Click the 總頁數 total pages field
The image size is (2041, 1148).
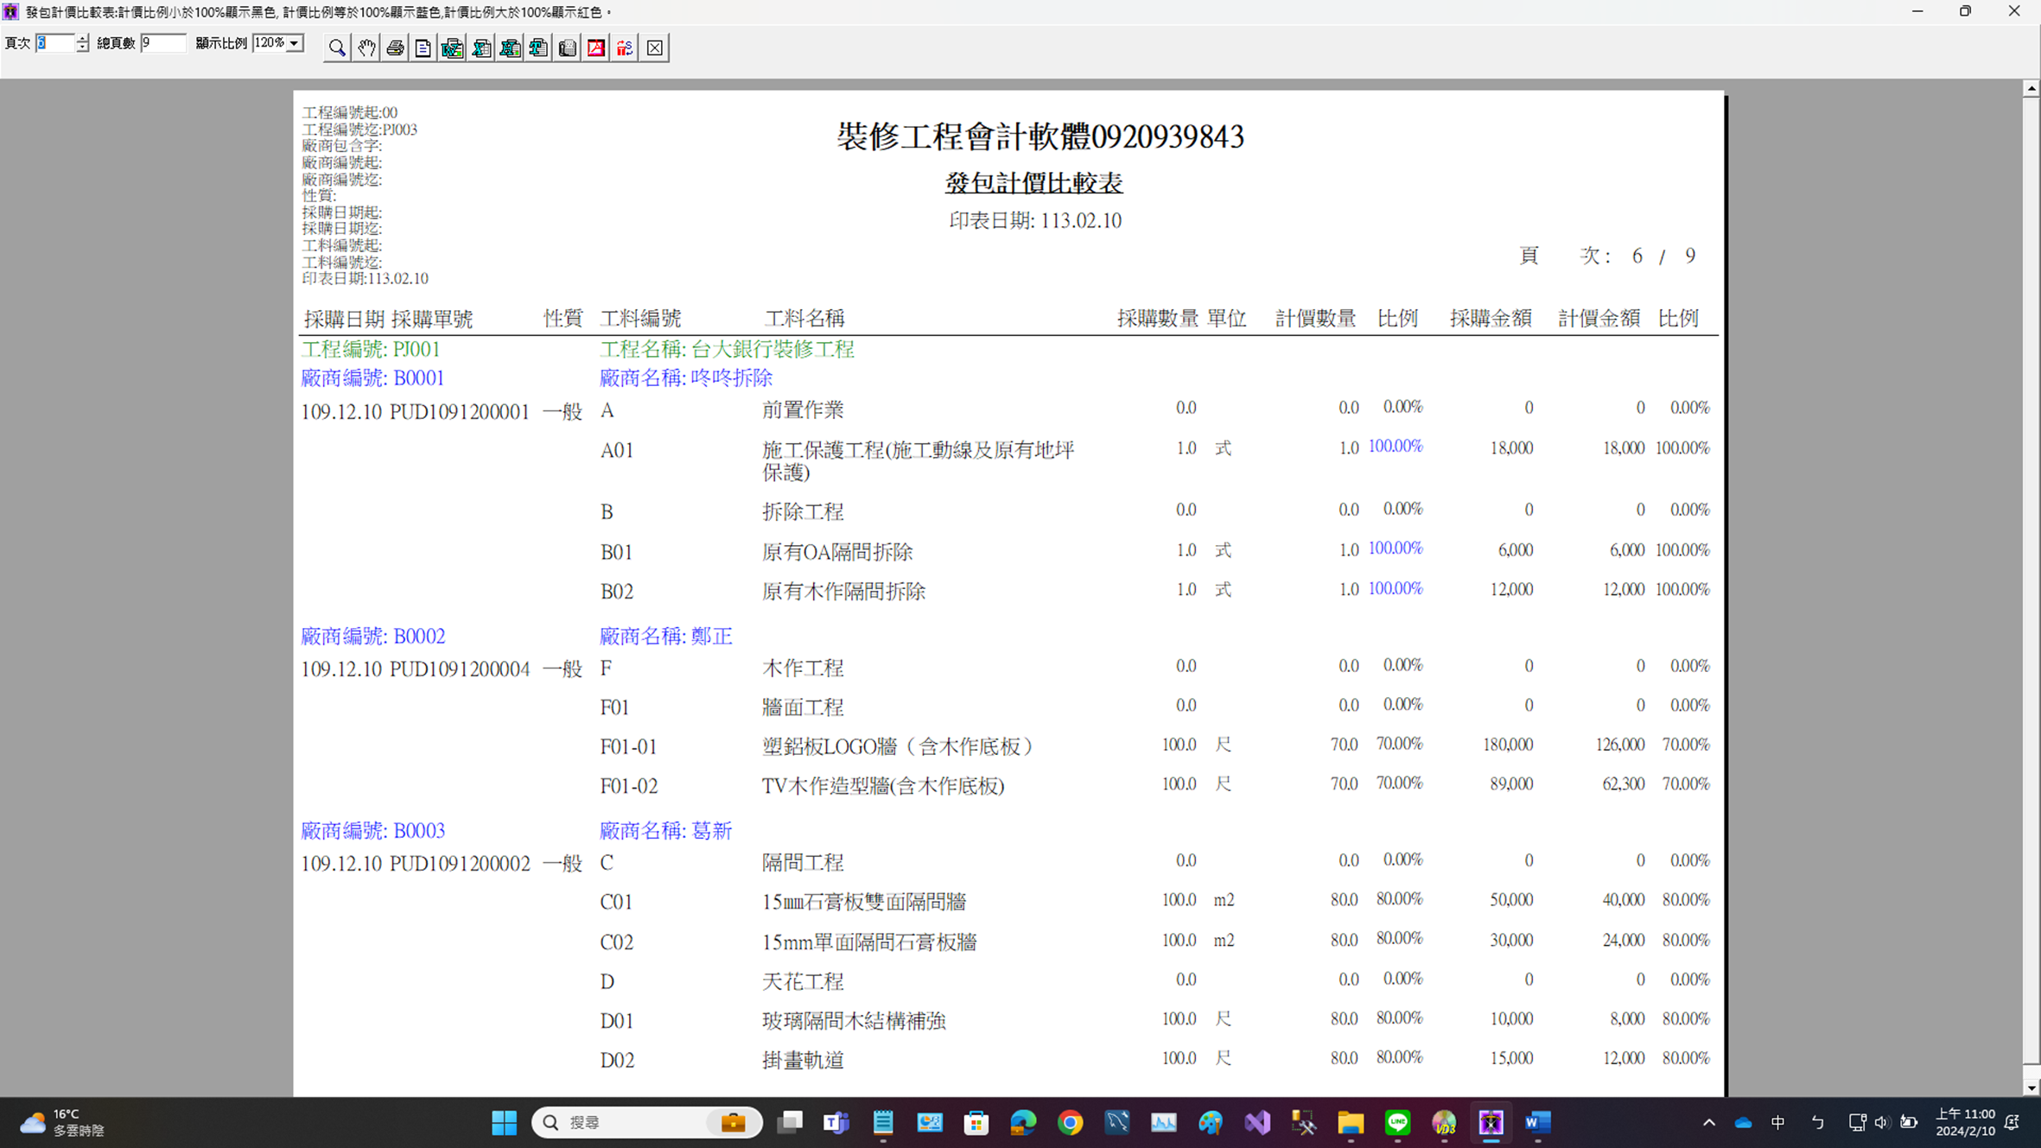(x=162, y=43)
